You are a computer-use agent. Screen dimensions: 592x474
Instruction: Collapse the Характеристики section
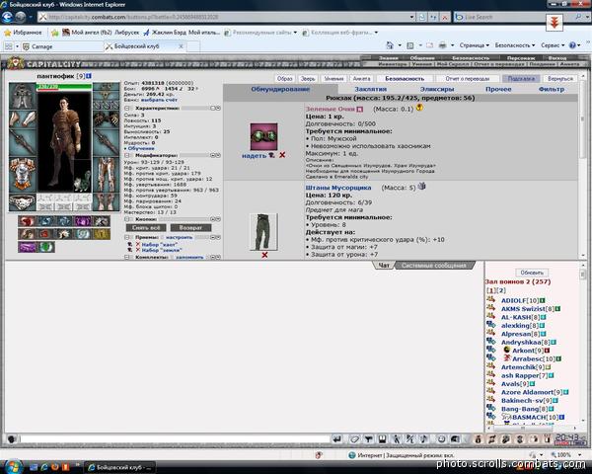(x=127, y=108)
